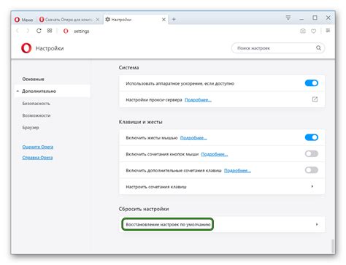Open the Оцените Opera link
Image resolution: width=346 pixels, height=265 pixels.
pos(38,147)
